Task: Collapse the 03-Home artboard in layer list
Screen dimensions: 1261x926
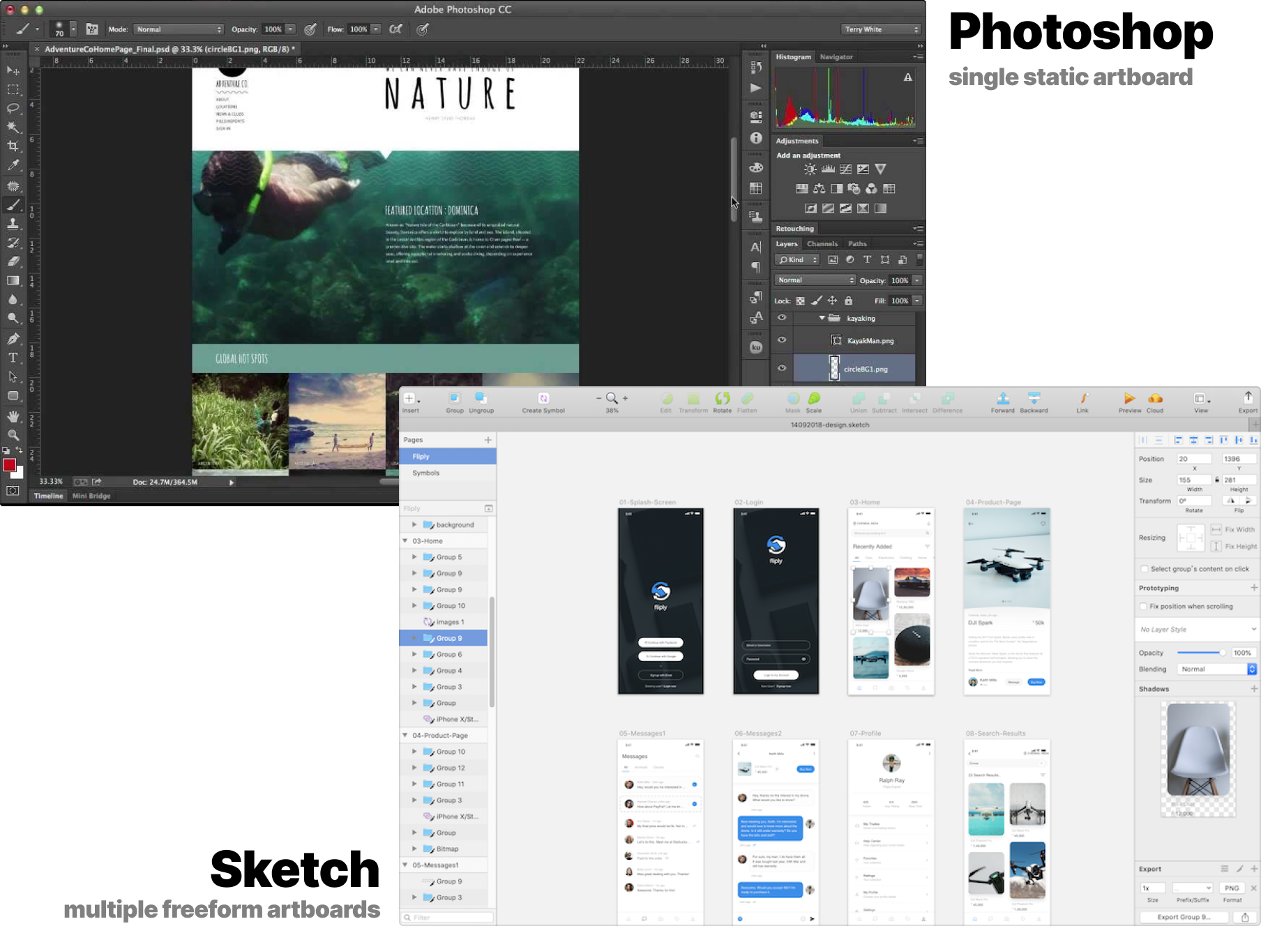Action: coord(405,540)
